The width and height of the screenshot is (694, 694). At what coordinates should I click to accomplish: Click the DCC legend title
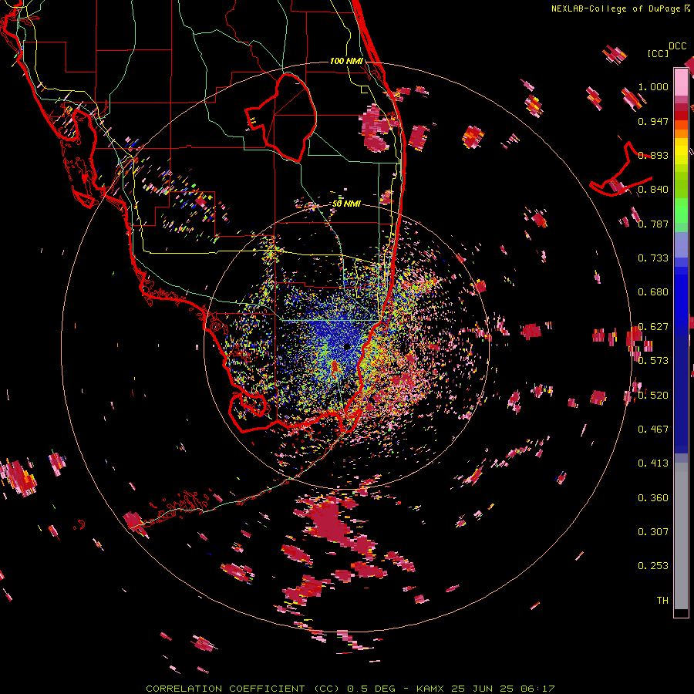click(678, 46)
